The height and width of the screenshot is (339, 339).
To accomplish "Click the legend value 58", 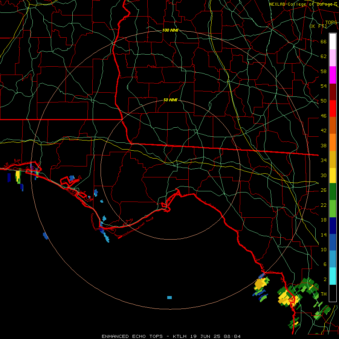I will click(x=324, y=71).
